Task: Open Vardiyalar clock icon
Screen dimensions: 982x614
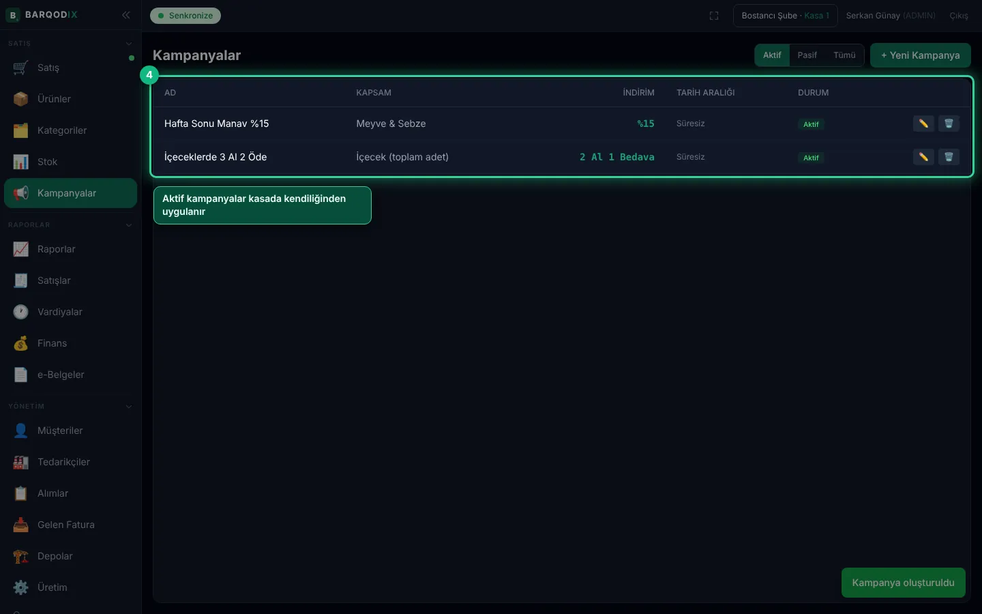Action: pyautogui.click(x=21, y=312)
